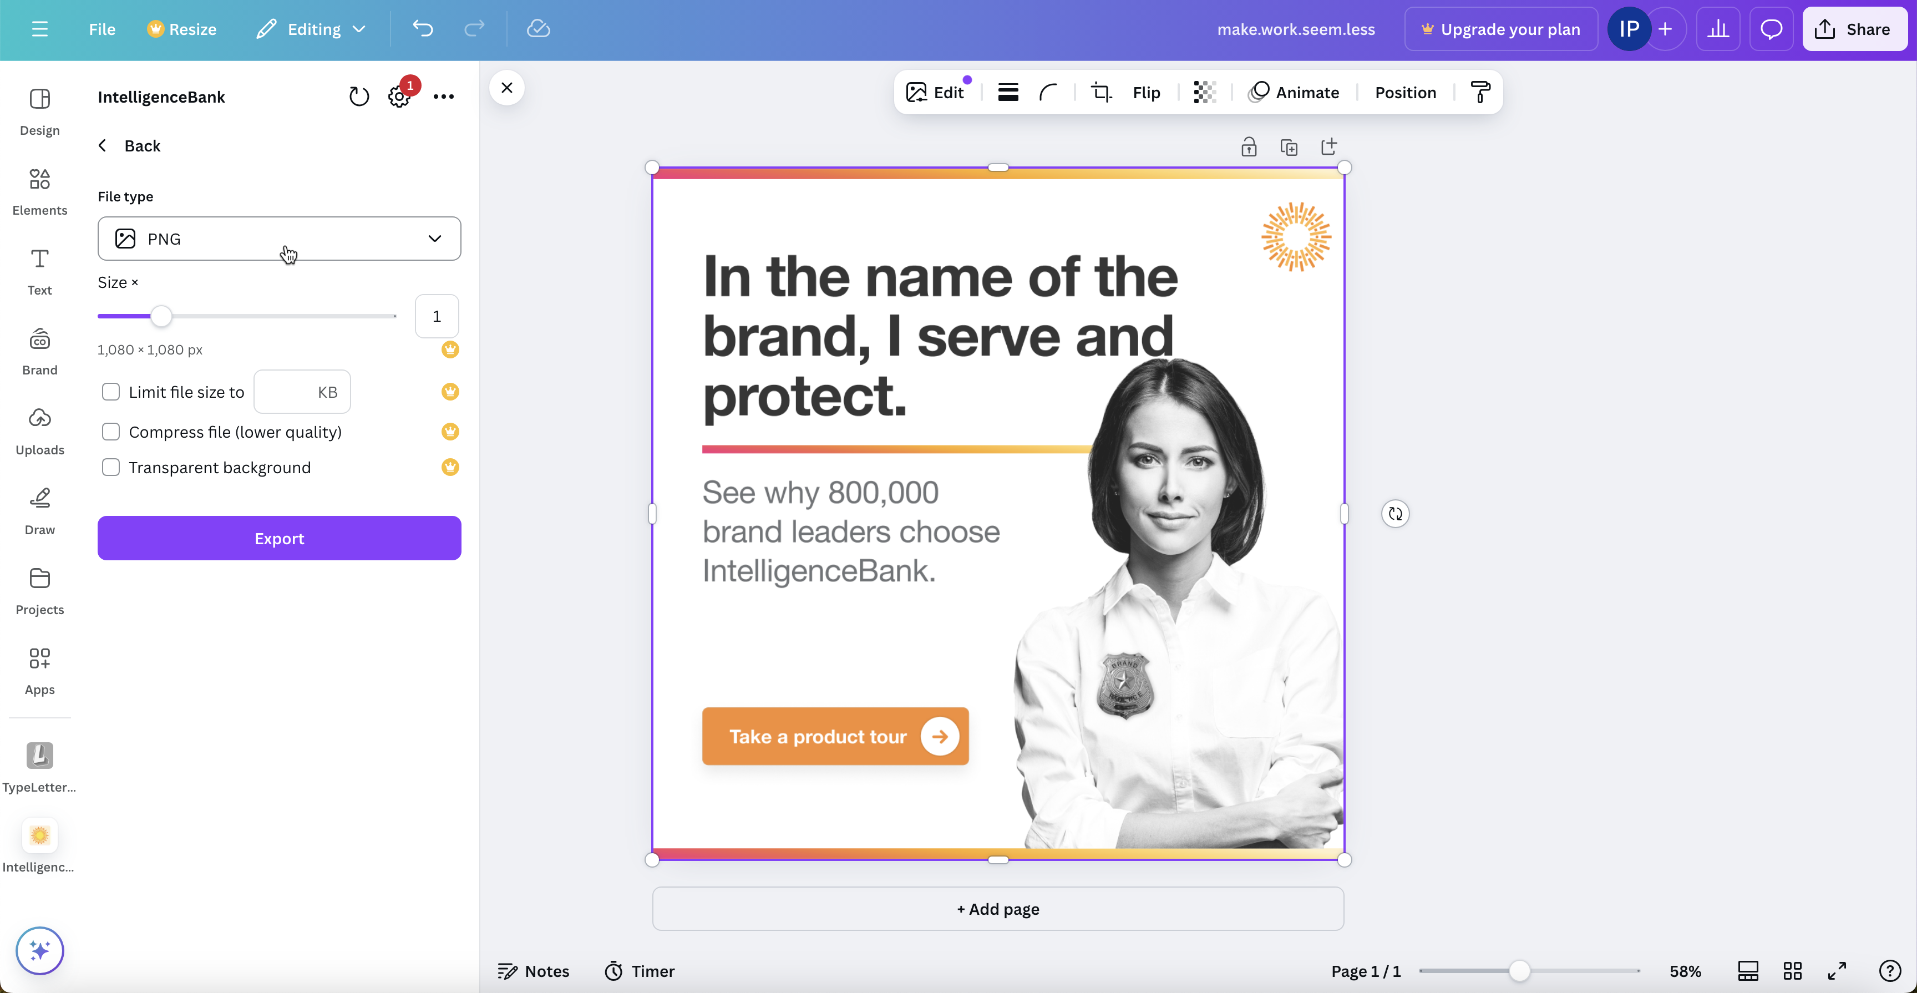Click the corner rounding icon
The image size is (1917, 993).
1048,92
